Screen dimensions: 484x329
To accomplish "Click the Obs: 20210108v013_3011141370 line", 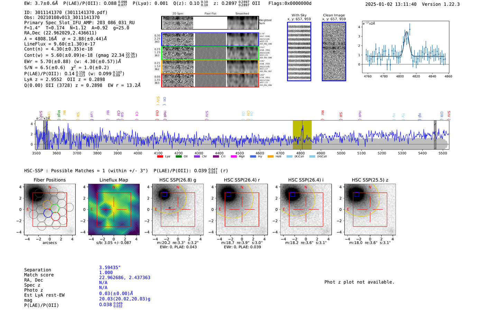I will (62, 18).
